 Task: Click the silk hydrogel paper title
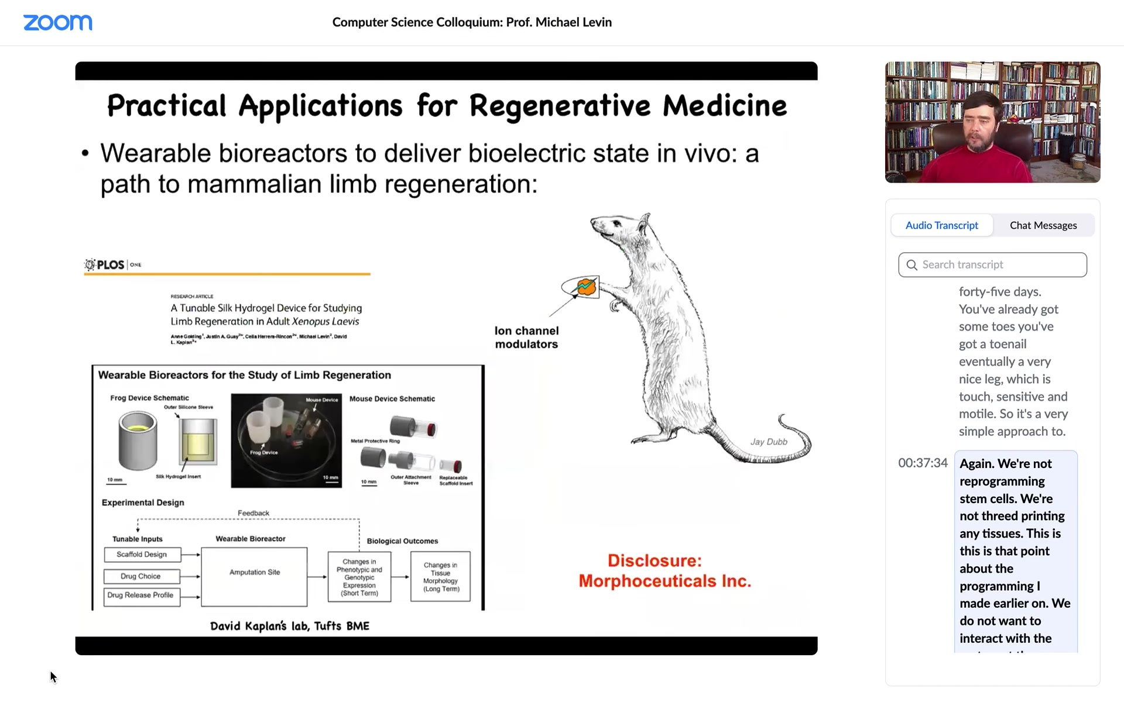pyautogui.click(x=266, y=315)
